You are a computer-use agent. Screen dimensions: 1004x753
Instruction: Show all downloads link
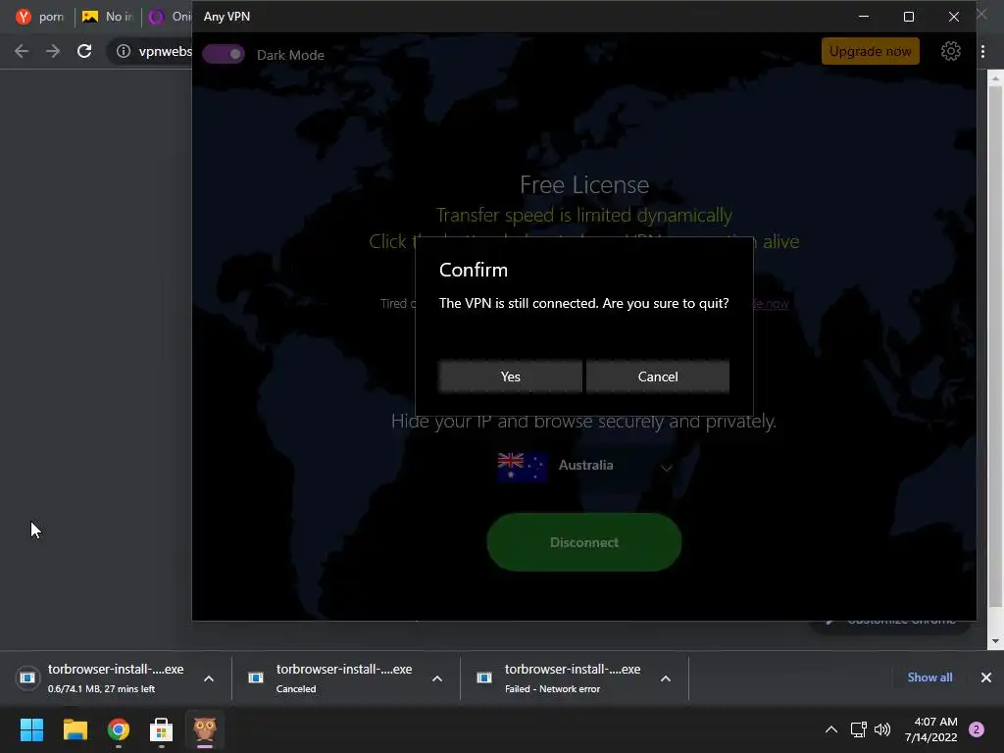pos(929,678)
